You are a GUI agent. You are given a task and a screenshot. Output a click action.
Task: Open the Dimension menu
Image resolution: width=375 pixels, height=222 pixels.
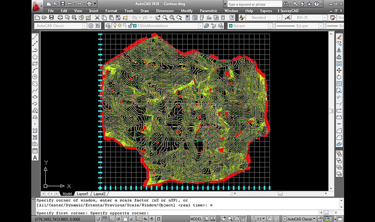click(x=165, y=11)
